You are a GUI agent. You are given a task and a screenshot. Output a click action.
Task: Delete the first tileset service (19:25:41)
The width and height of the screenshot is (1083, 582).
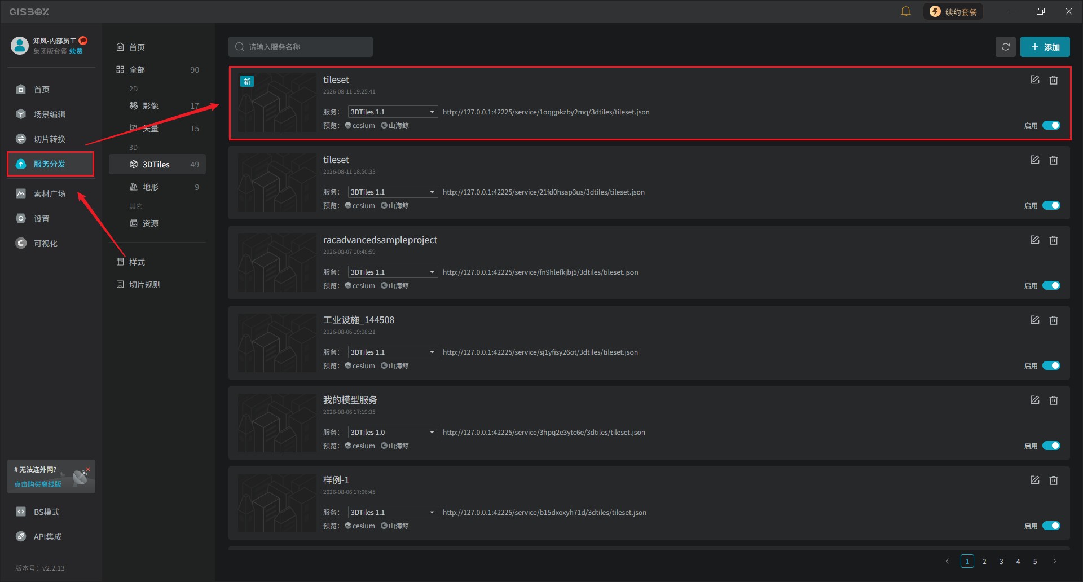(1054, 80)
